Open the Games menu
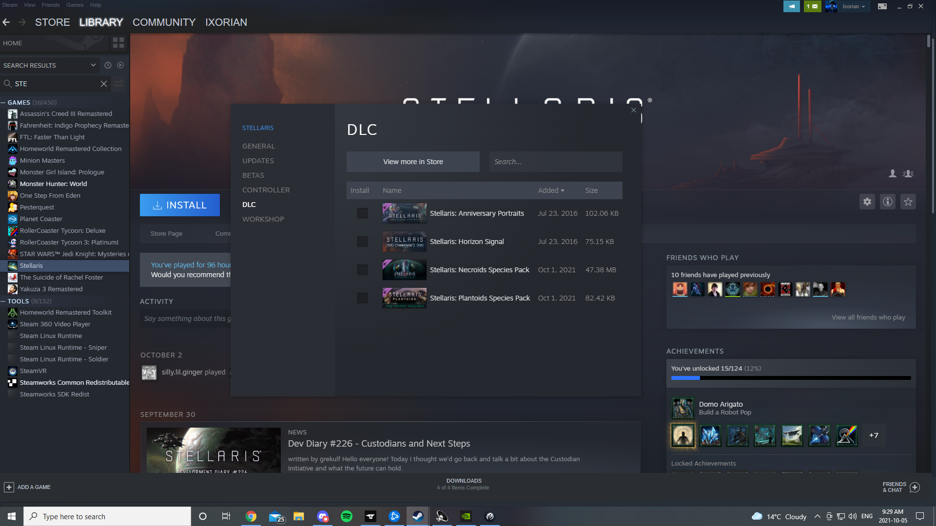This screenshot has width=936, height=526. (x=75, y=5)
